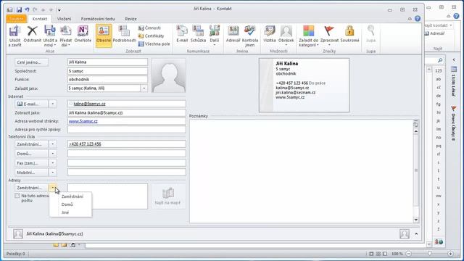Click zoom slider in status bar

click(429, 254)
